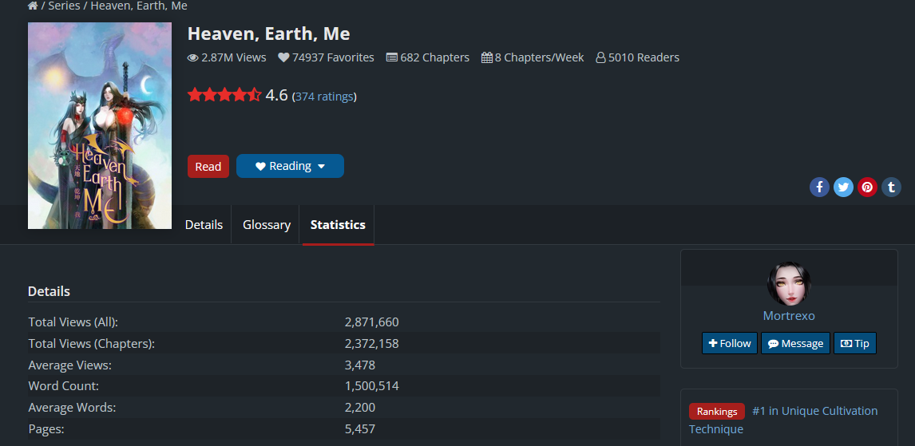915x446 pixels.
Task: Follow the author Mortrexo
Action: pyautogui.click(x=729, y=343)
